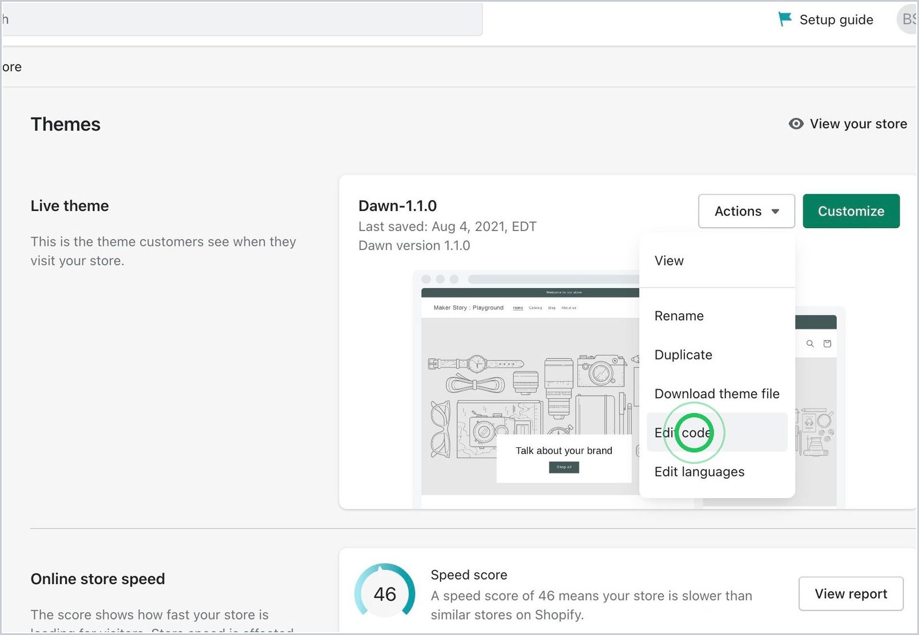Click the Themes page heading
The image size is (919, 635).
66,124
